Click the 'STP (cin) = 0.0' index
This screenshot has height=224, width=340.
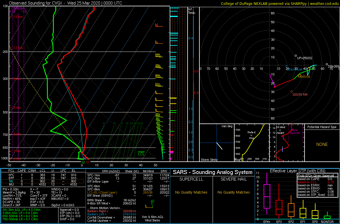(x=69, y=213)
